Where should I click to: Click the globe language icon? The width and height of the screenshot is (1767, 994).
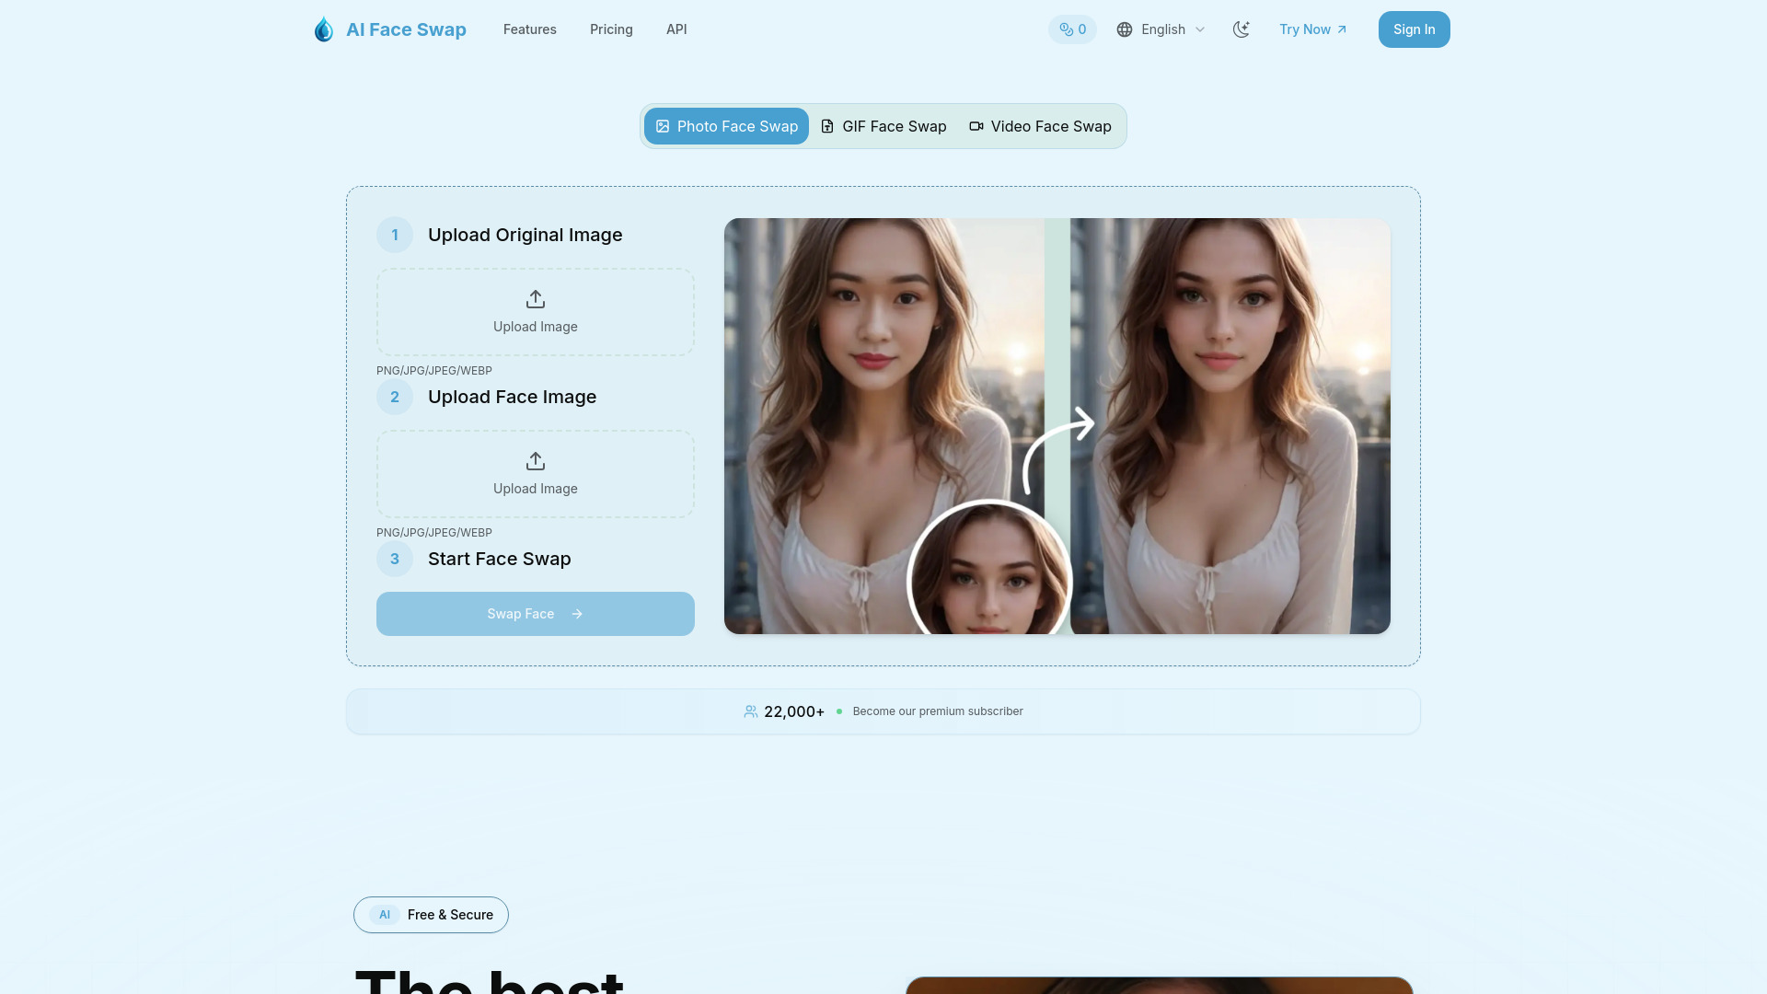coord(1125,29)
